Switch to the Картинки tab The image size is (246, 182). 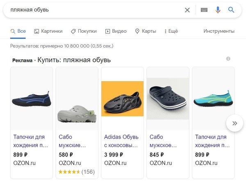[48, 31]
